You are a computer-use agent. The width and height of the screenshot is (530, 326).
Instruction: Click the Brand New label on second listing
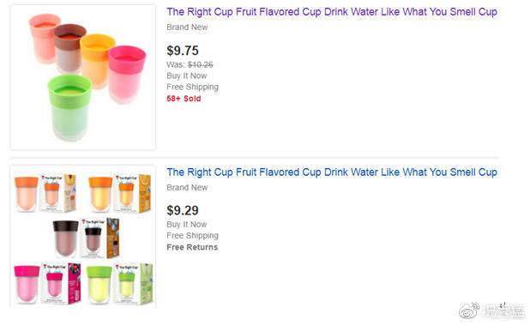pyautogui.click(x=187, y=188)
